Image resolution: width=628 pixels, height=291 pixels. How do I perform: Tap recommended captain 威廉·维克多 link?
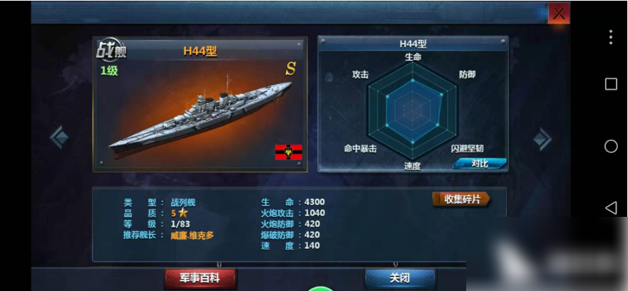click(x=192, y=235)
